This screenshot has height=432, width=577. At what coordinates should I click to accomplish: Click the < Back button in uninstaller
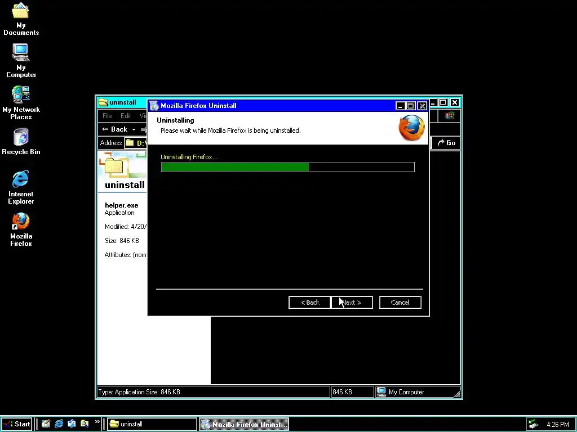[x=309, y=302]
